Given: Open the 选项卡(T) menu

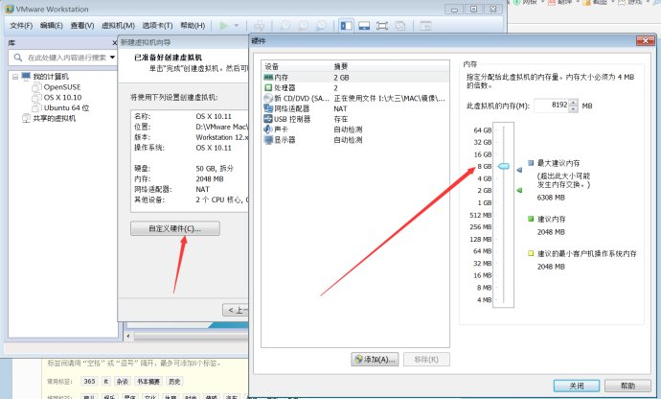Looking at the screenshot, I should click(158, 26).
